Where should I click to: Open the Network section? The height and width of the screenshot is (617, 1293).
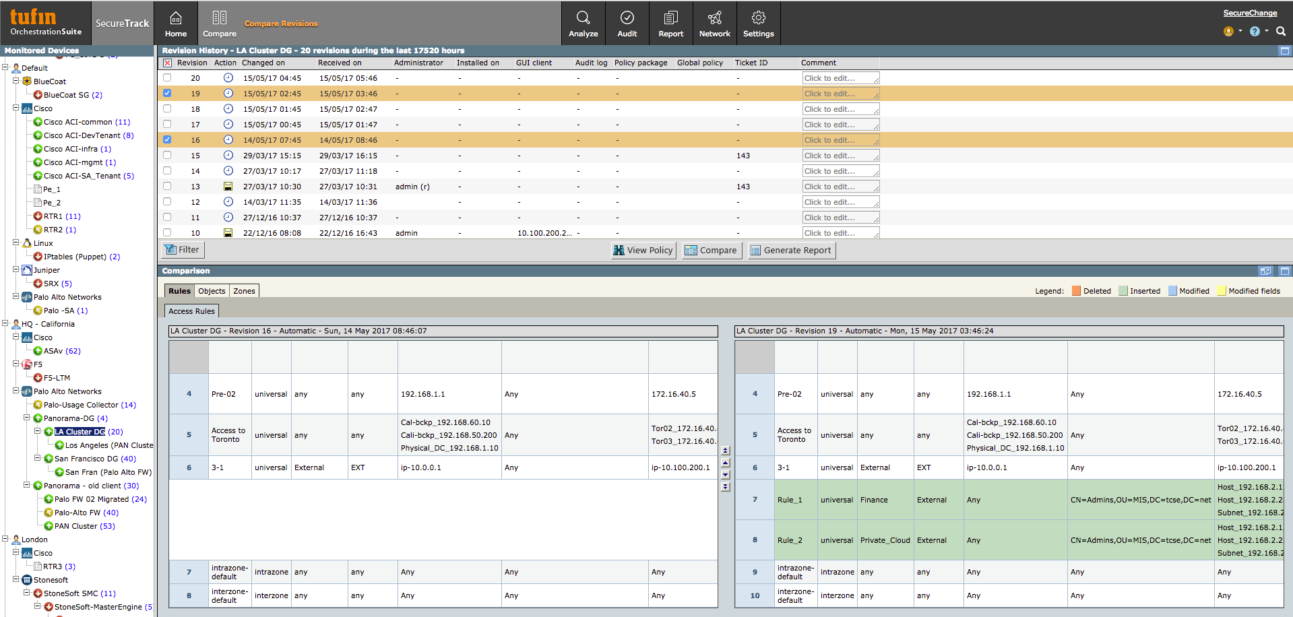pyautogui.click(x=715, y=24)
